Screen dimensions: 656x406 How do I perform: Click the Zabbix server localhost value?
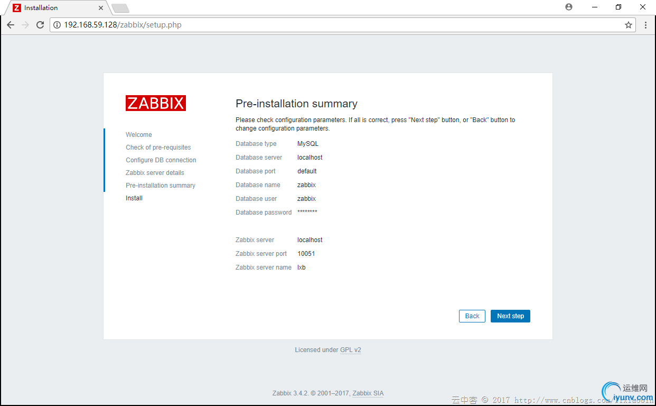(x=310, y=240)
